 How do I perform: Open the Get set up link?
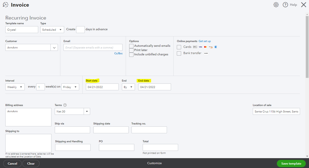coord(204,41)
